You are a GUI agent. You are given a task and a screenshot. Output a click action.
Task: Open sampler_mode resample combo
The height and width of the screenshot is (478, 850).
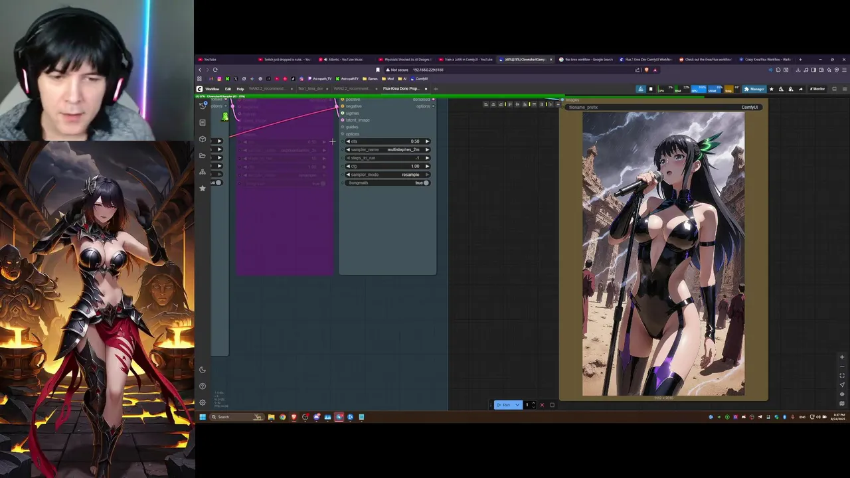(x=388, y=175)
